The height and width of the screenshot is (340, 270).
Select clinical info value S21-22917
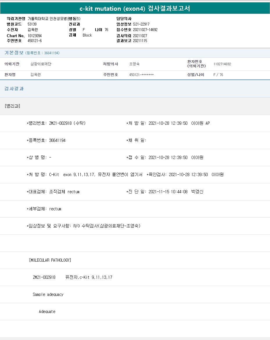pyautogui.click(x=141, y=24)
